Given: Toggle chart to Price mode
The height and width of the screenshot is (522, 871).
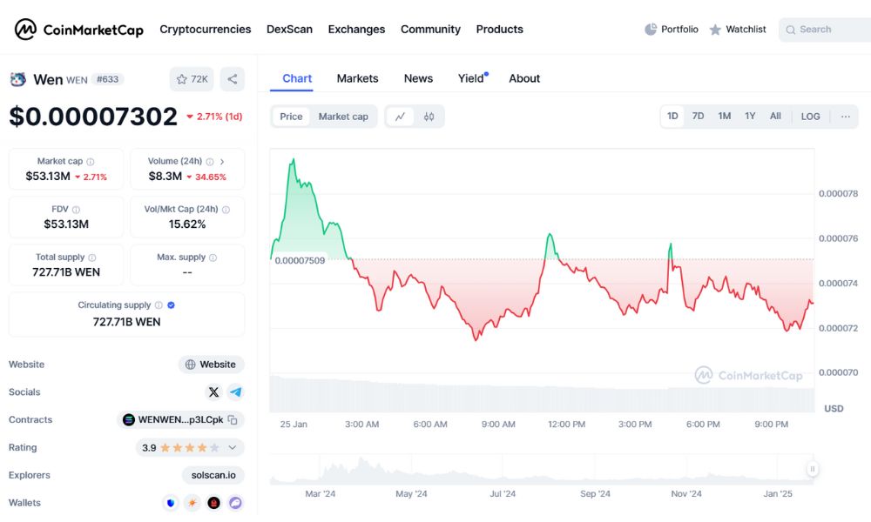Looking at the screenshot, I should [x=291, y=117].
